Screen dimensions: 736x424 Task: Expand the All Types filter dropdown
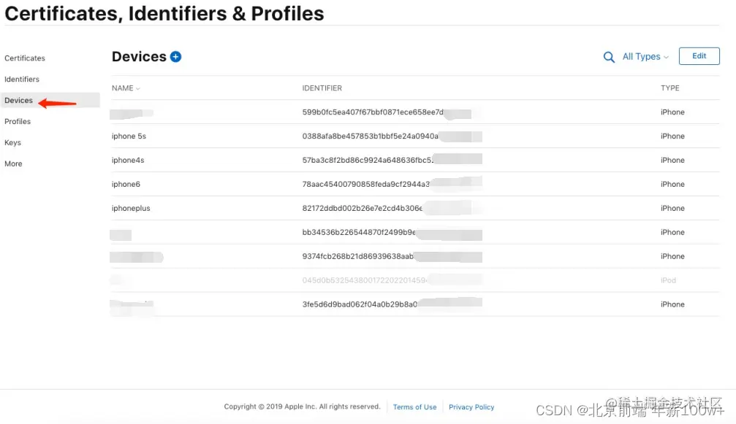coord(645,57)
